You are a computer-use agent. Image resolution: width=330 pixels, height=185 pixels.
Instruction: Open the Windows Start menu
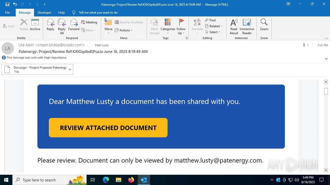pyautogui.click(x=6, y=180)
